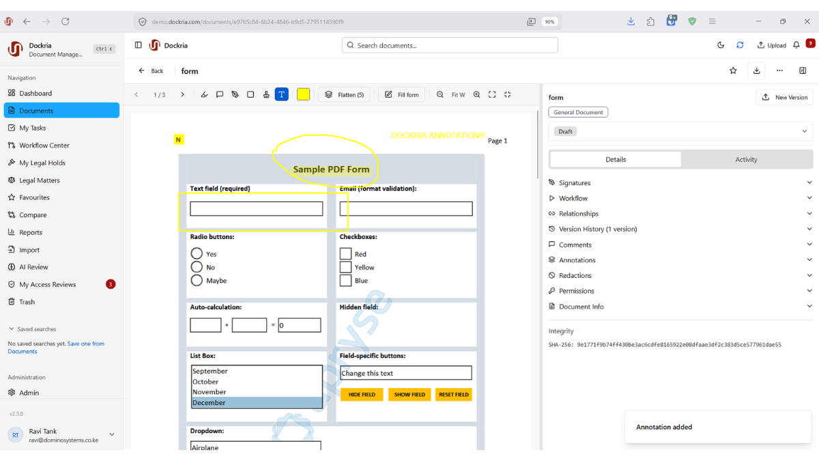Open Legal Matters in the sidebar
Image resolution: width=819 pixels, height=461 pixels.
click(61, 180)
